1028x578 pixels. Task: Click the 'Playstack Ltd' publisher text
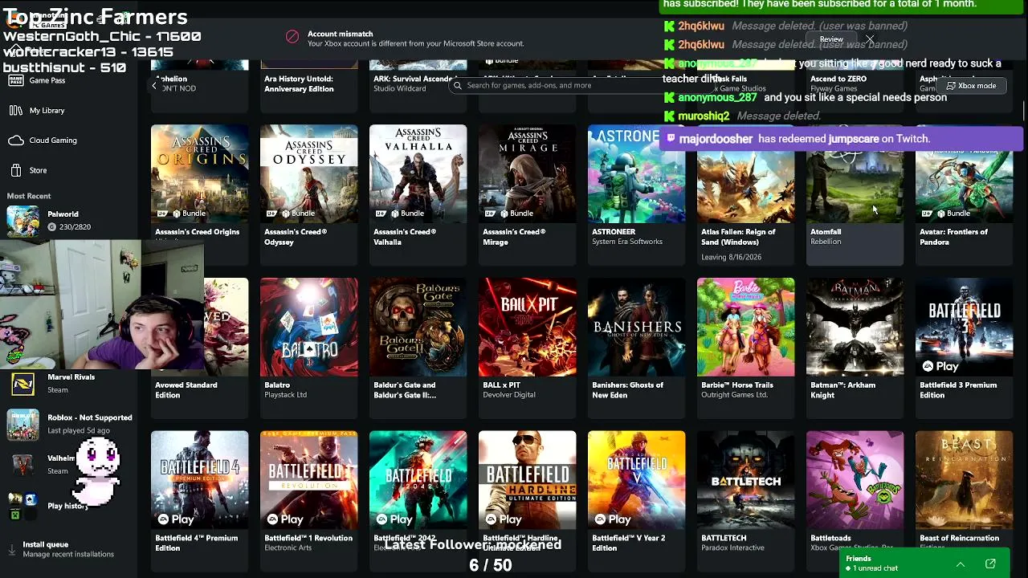coord(286,395)
